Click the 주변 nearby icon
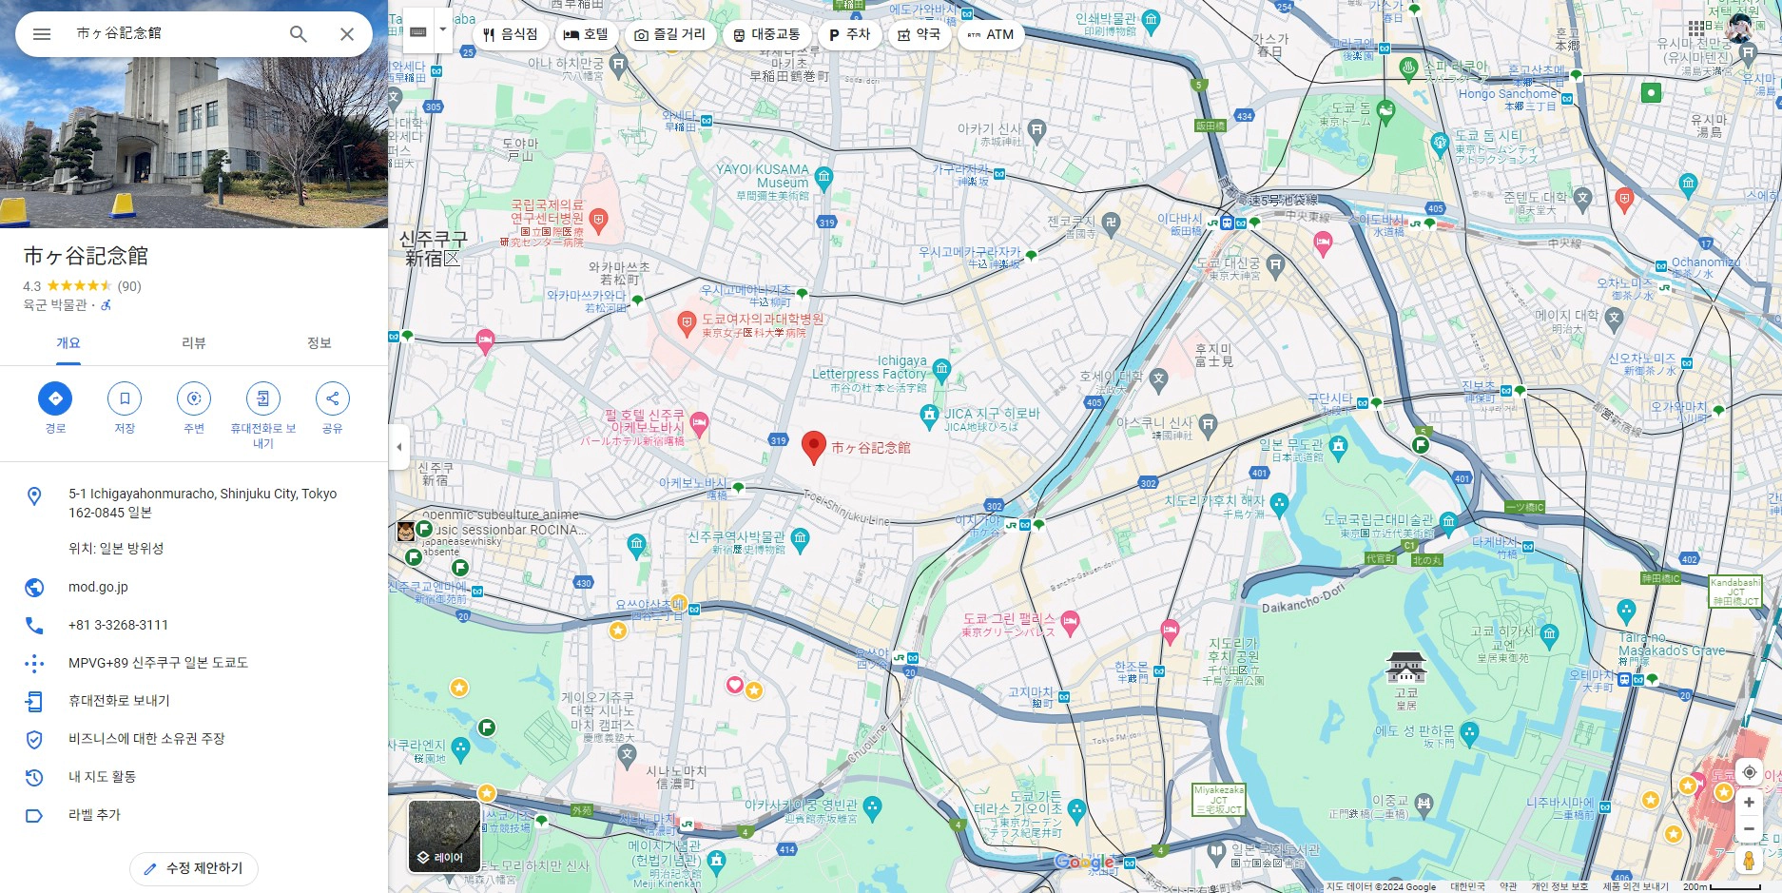 [x=194, y=398]
